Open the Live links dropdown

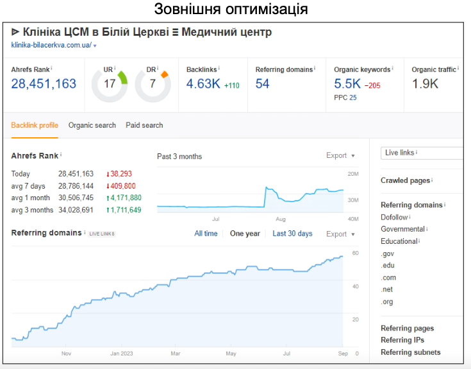pos(422,153)
